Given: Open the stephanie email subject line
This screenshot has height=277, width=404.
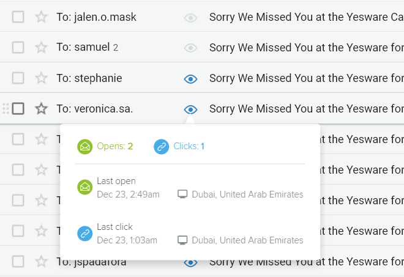Looking at the screenshot, I should [306, 78].
